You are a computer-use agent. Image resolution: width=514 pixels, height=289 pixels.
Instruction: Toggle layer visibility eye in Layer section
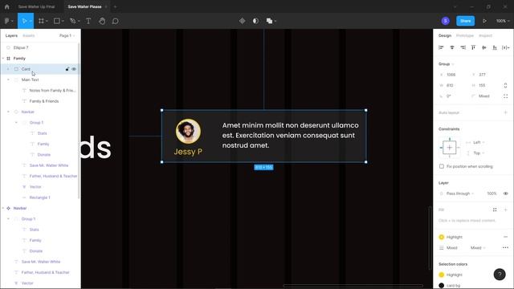pos(505,193)
